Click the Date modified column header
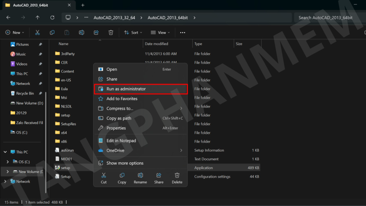 157,44
